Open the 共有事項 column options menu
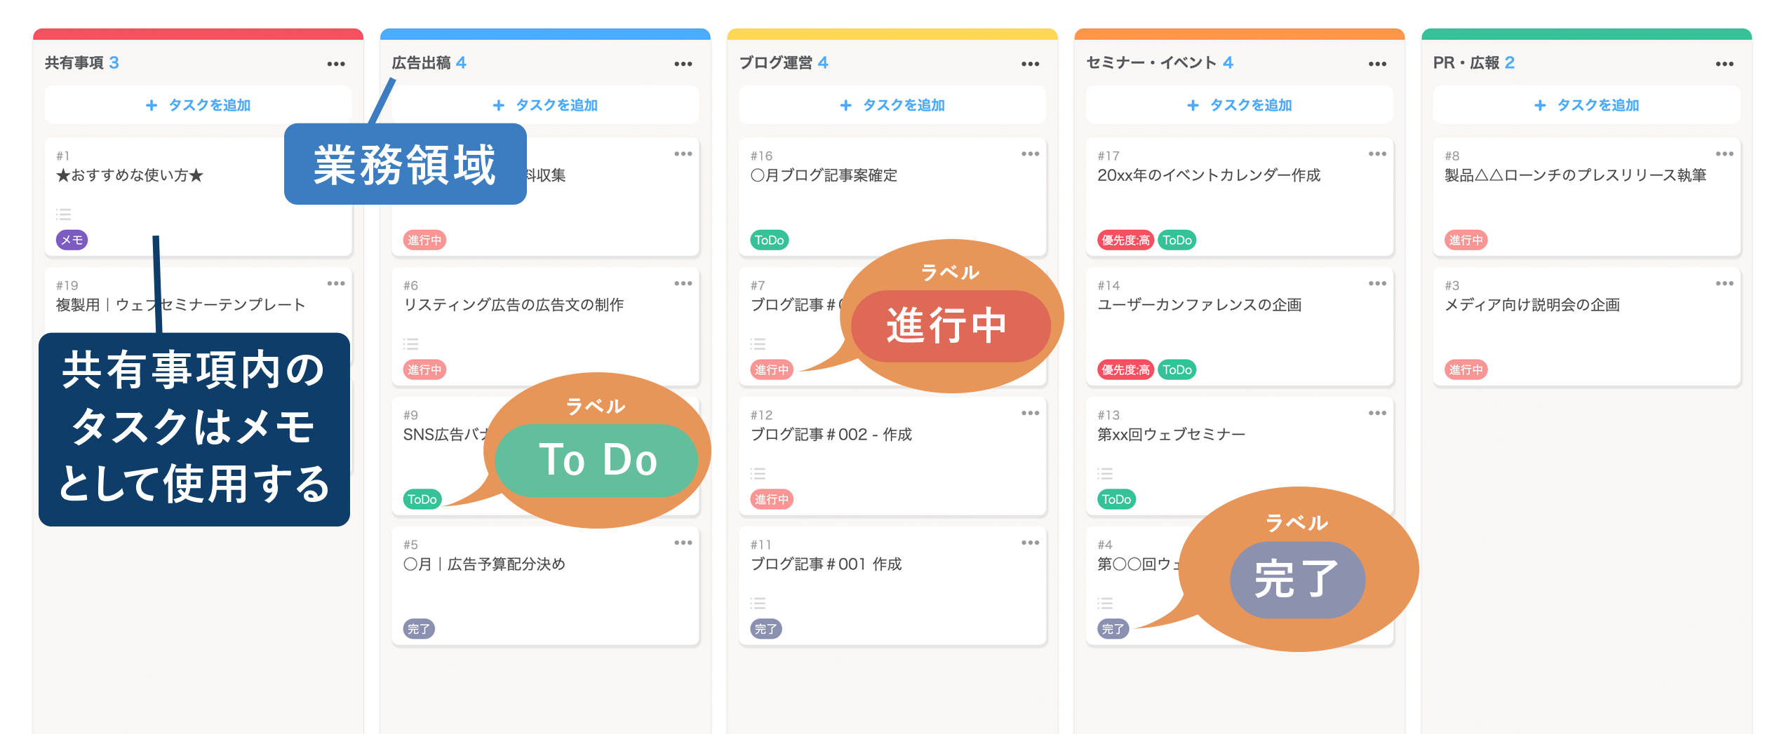The width and height of the screenshot is (1789, 734). click(336, 64)
